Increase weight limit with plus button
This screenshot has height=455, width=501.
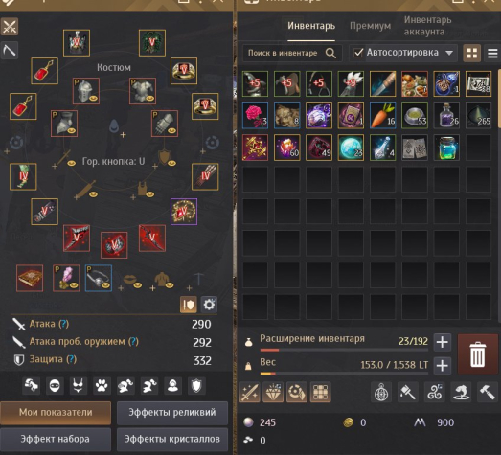443,366
